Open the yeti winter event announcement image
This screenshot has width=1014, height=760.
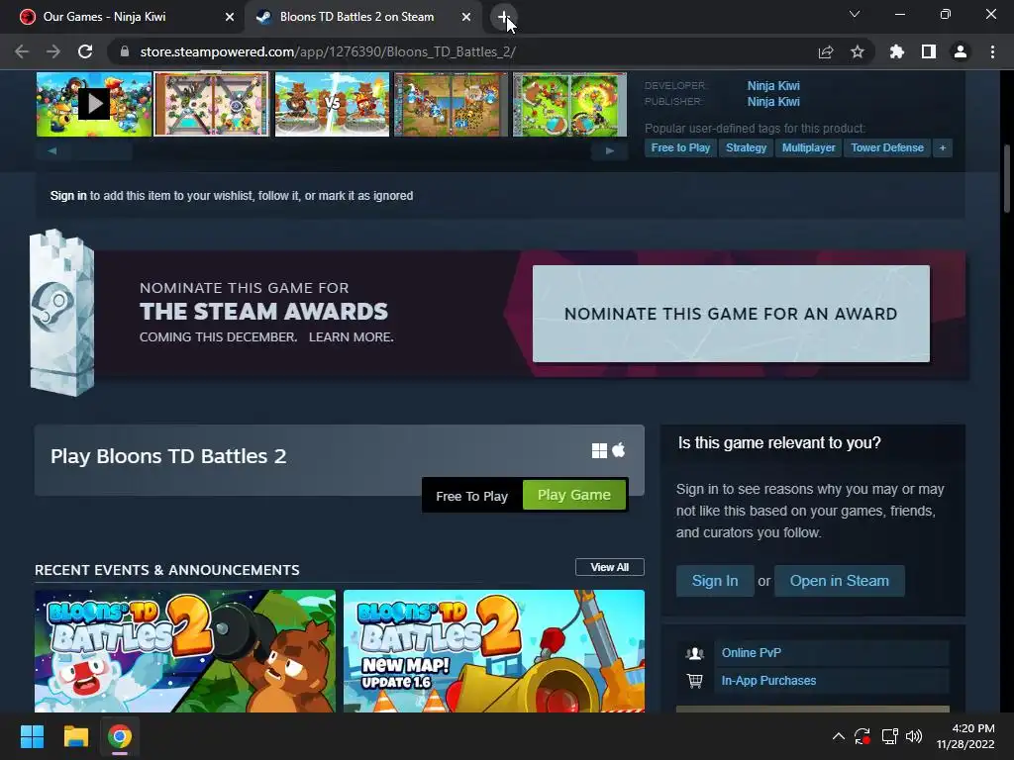coord(185,651)
